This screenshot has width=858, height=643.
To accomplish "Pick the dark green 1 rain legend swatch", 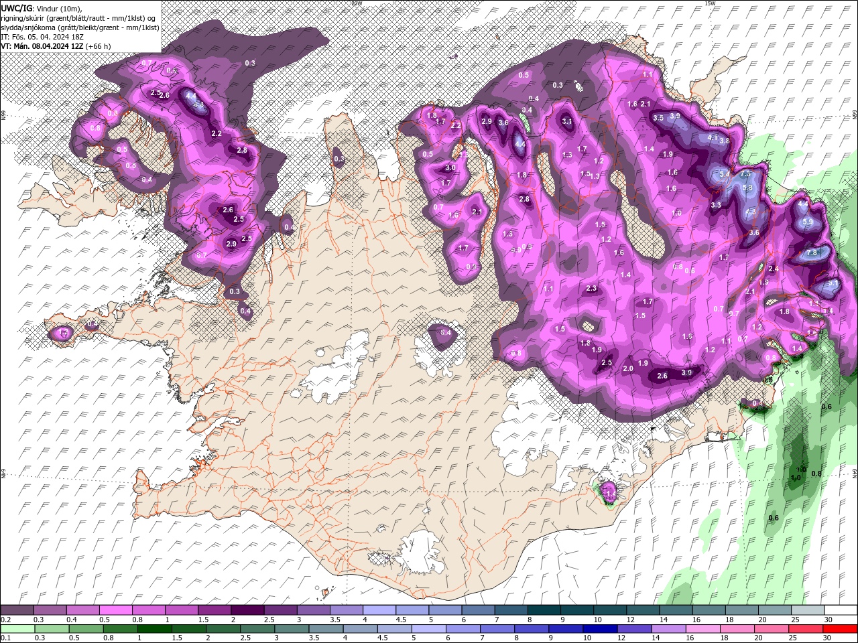I will point(154,629).
